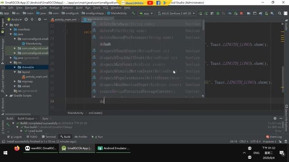The image size is (289, 162).
Task: Collapse the java folder node
Action: point(11,34)
